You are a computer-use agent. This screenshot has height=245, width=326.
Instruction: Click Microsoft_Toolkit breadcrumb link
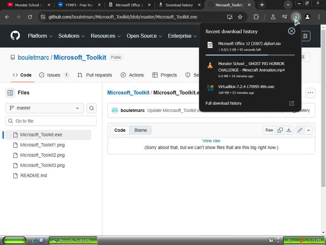coord(128,93)
